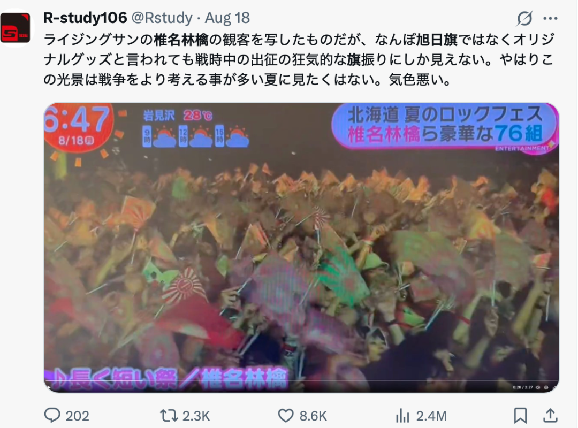Viewport: 578px width, 428px height.
Task: Open the share upload-arrow icon
Action: [x=550, y=416]
